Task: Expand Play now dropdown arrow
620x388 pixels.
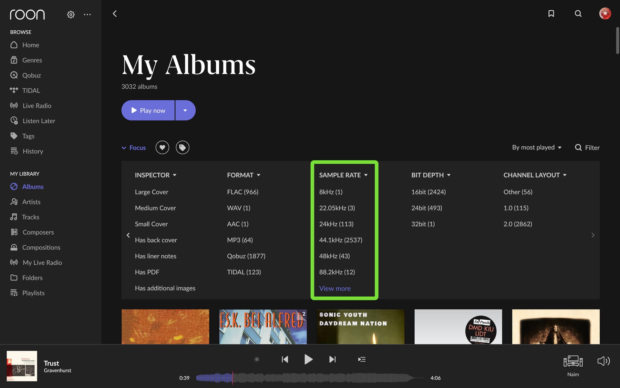Action: (185, 110)
